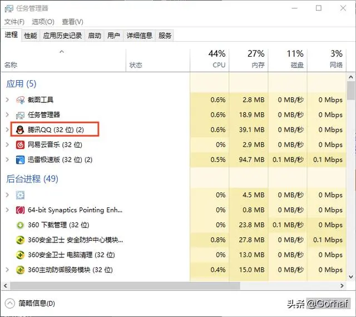Click the Task Manager title bar icon
Image resolution: width=356 pixels, height=317 pixels.
pos(9,8)
